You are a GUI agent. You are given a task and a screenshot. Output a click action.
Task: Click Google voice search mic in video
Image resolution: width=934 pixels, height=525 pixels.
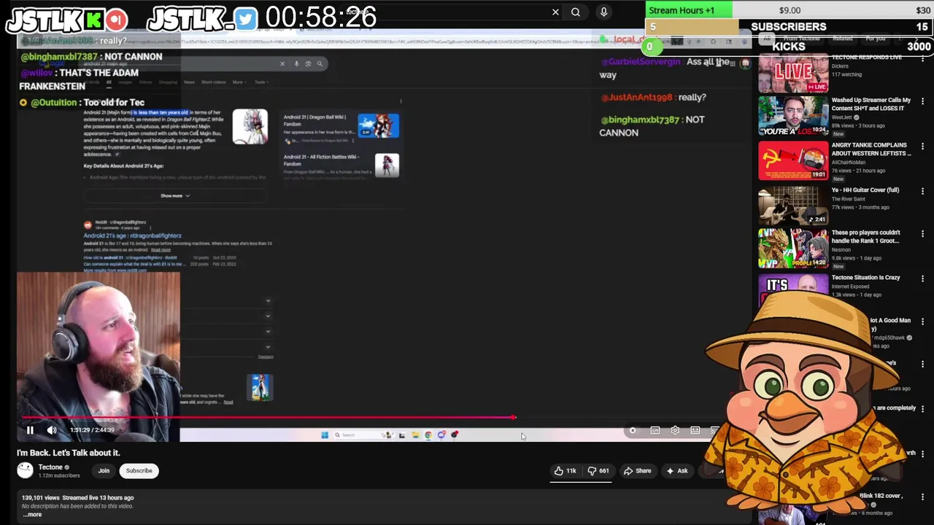tap(296, 63)
